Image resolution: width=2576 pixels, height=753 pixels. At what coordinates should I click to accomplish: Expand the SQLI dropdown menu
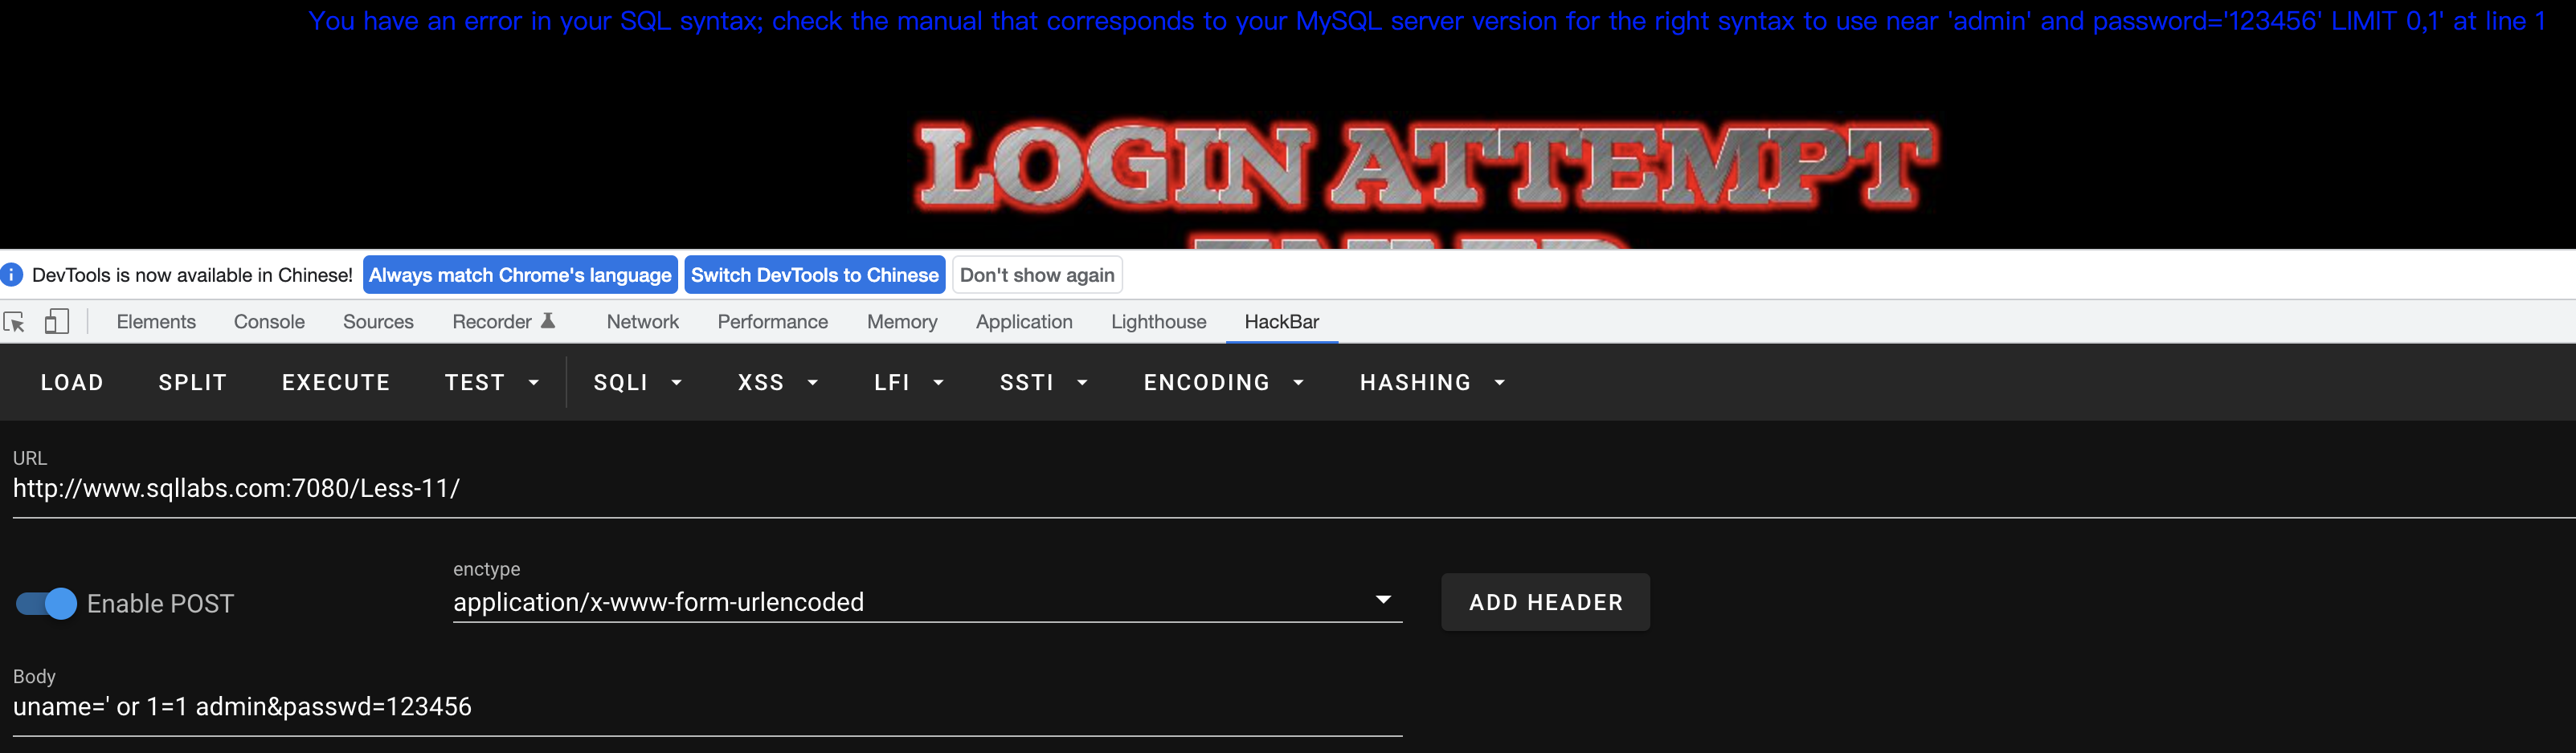tap(638, 382)
